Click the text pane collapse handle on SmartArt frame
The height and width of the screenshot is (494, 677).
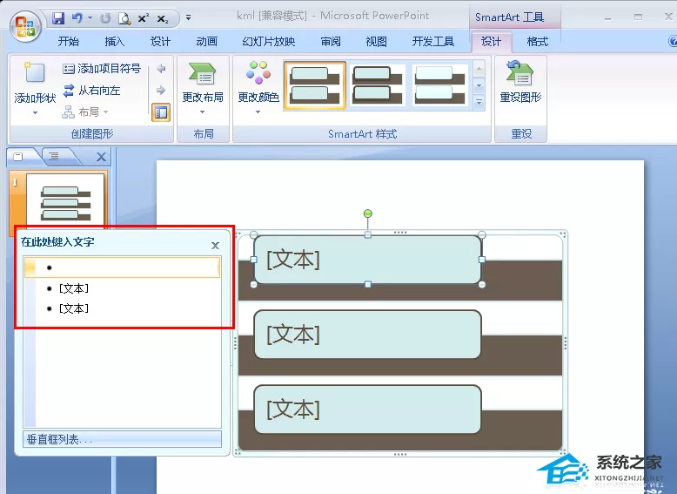coord(235,343)
